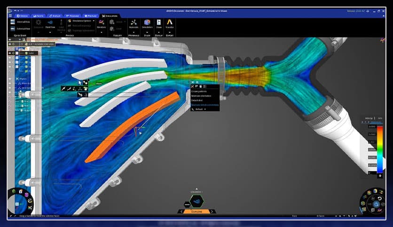Expand the Show dropdown arrow

(158, 32)
